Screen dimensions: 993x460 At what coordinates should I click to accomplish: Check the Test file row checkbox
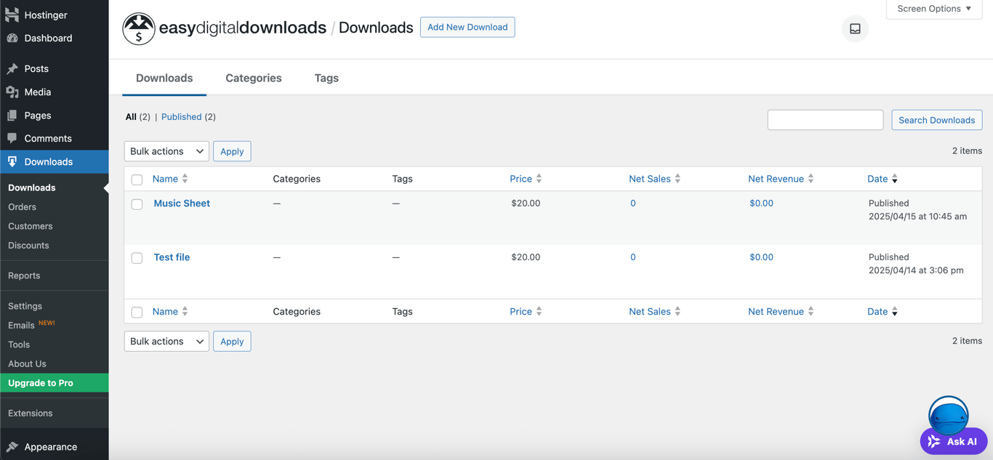coord(137,258)
